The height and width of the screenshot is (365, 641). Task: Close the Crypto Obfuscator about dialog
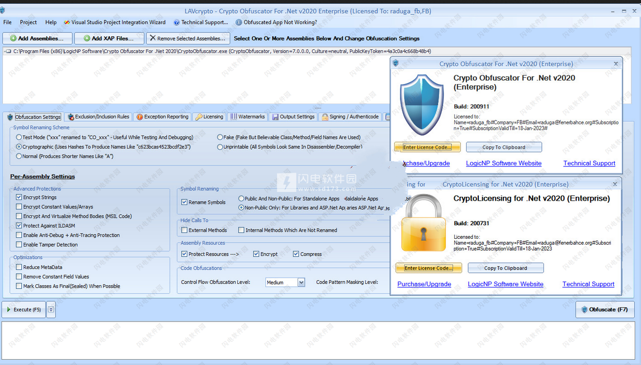(616, 64)
